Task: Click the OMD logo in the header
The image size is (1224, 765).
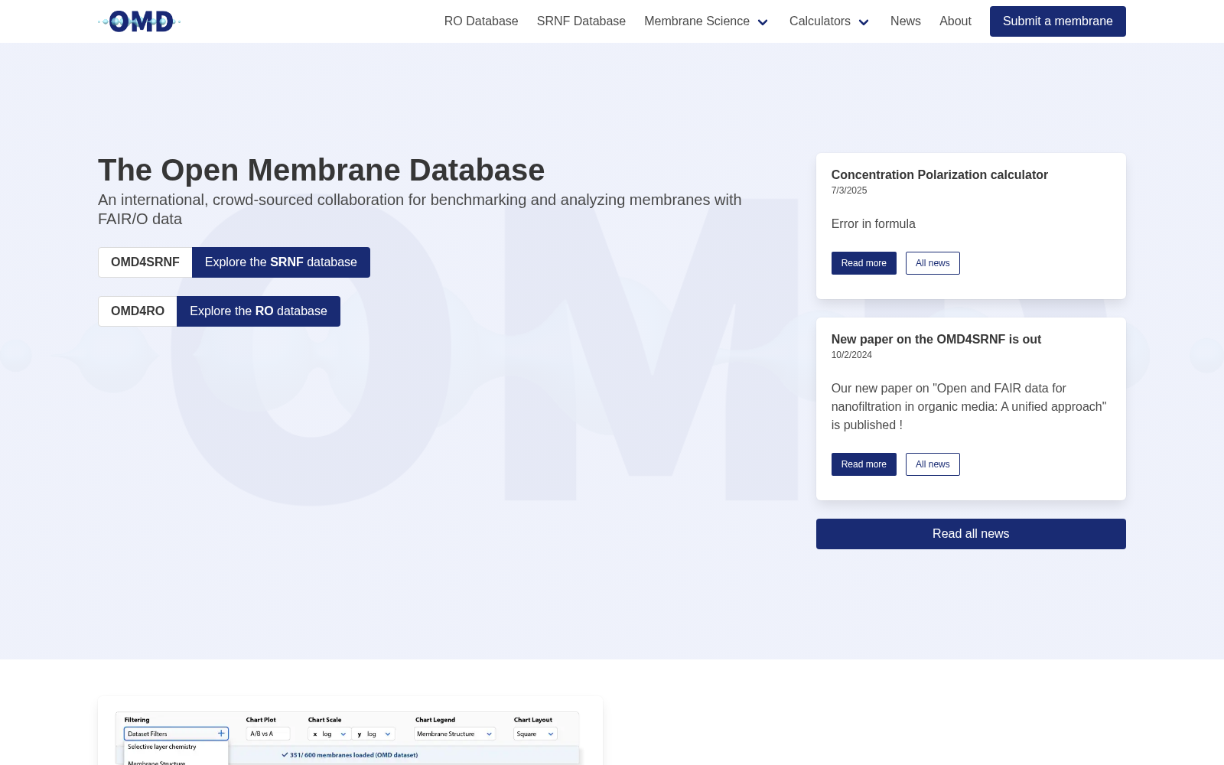Action: (139, 21)
